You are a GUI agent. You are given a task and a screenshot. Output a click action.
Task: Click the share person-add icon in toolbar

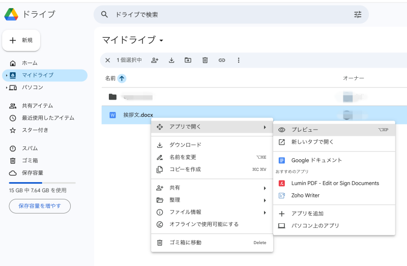(155, 60)
